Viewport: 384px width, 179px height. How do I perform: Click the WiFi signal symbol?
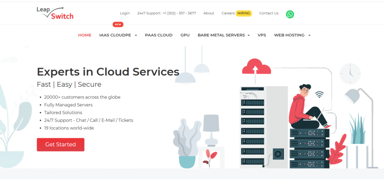point(319,94)
